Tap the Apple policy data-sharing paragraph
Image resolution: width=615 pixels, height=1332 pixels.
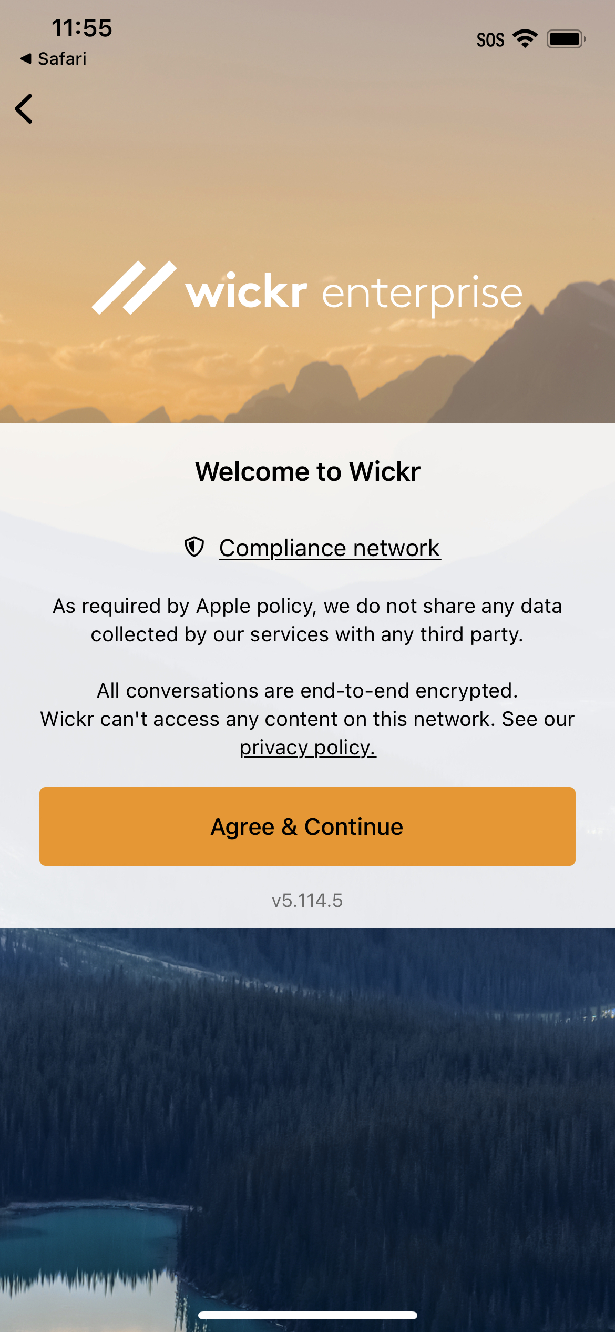[x=307, y=620]
